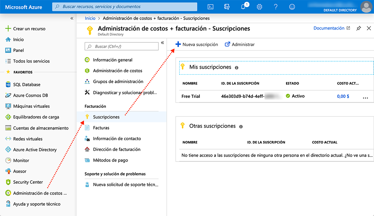Open directory and subscription filter icon
374x216 pixels.
[227, 7]
